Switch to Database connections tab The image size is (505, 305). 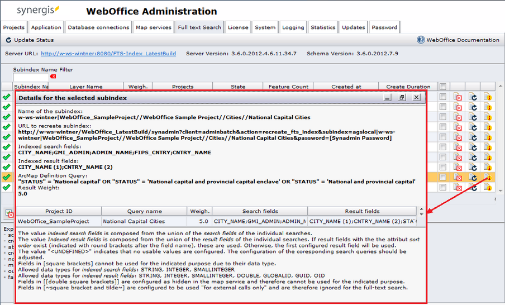coord(98,27)
